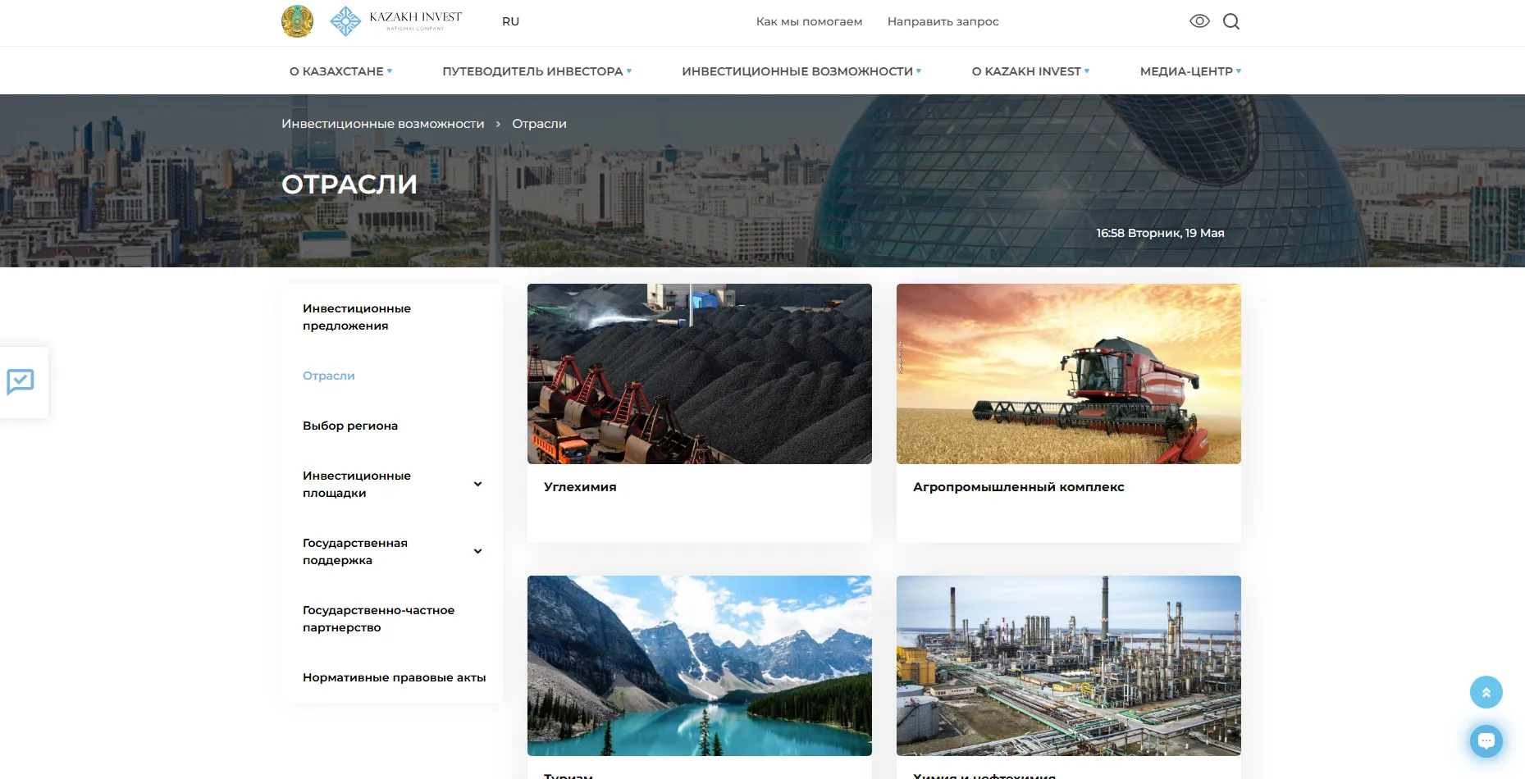Screen dimensions: 1525x779
Task: Click the «Отрасли» breadcrumb item
Action: (539, 124)
